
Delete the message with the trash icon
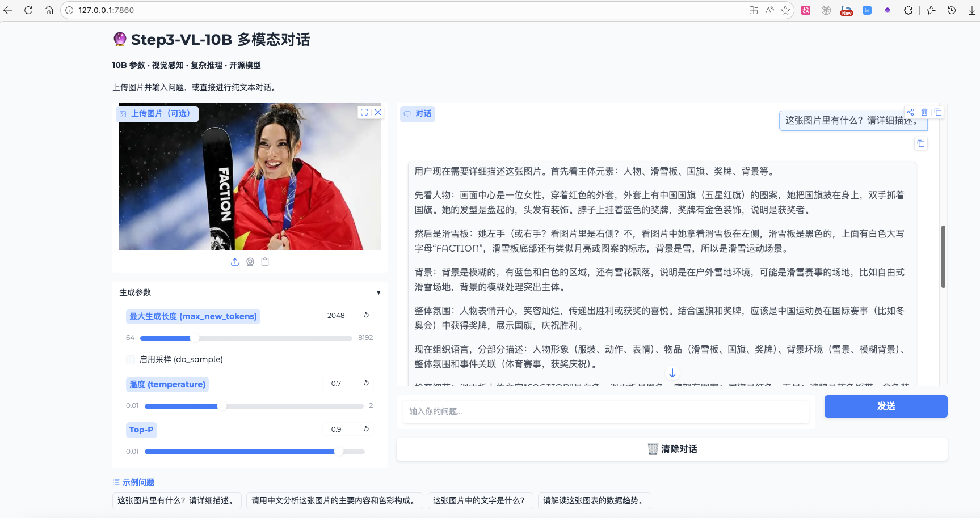coord(924,112)
